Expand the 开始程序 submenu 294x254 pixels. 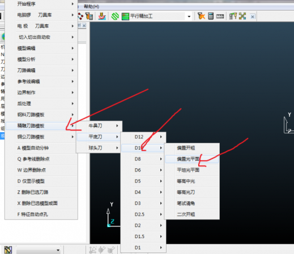point(41,4)
